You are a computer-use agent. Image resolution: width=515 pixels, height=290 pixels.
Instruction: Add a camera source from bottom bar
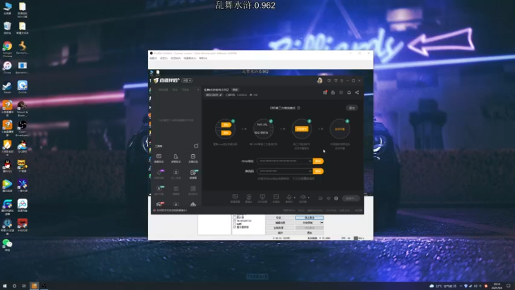pyautogui.click(x=248, y=198)
